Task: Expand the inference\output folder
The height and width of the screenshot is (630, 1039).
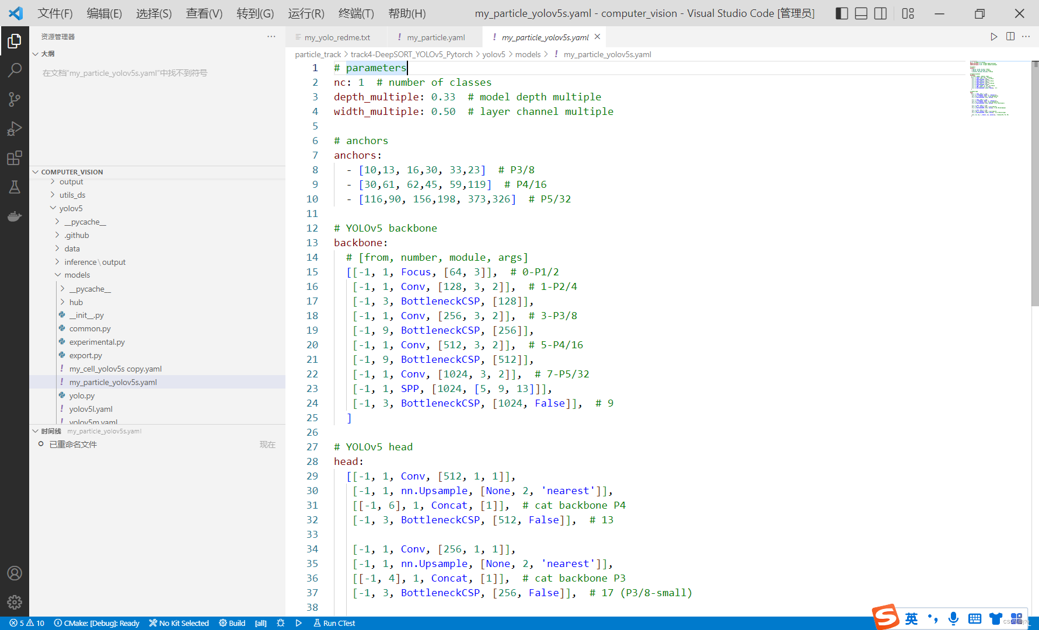Action: [58, 262]
